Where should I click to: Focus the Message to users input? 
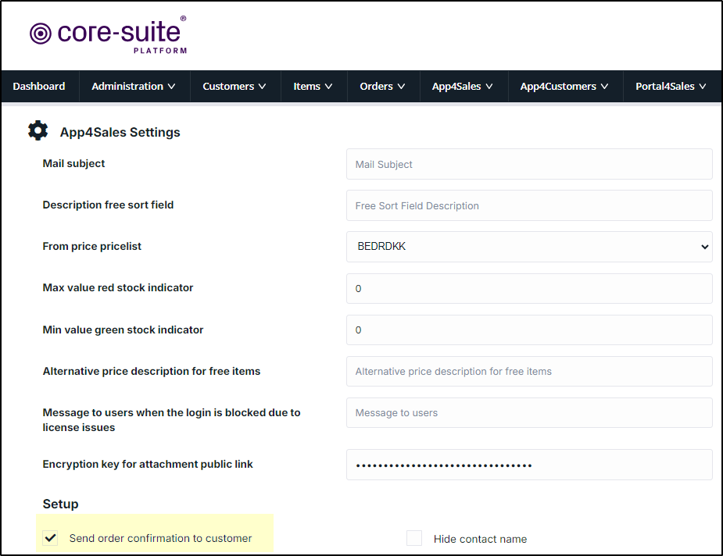(529, 413)
